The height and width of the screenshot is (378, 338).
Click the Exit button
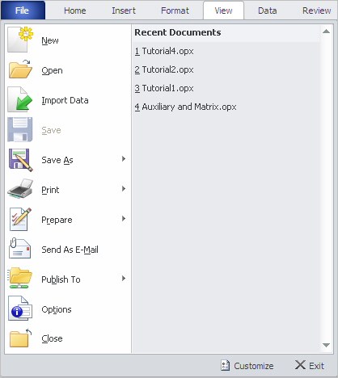310,366
